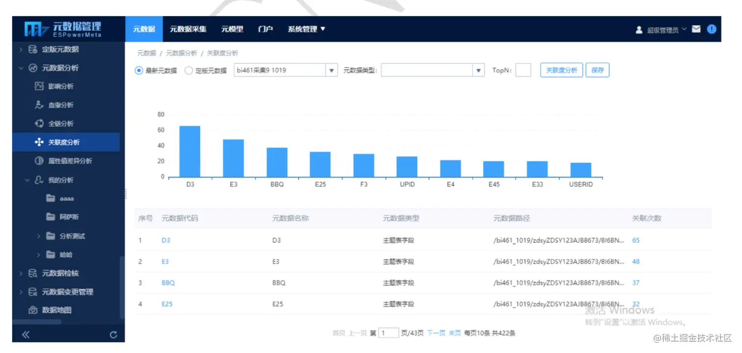Collapse the sidebar with double-chevron icon
742x353 pixels.
point(26,335)
